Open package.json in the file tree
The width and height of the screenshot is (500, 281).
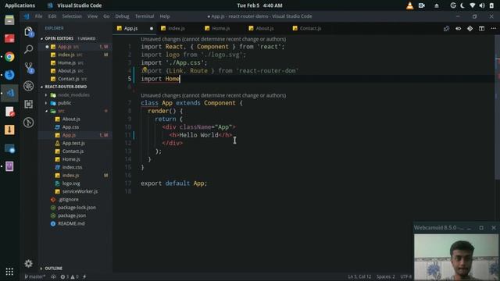pos(72,215)
